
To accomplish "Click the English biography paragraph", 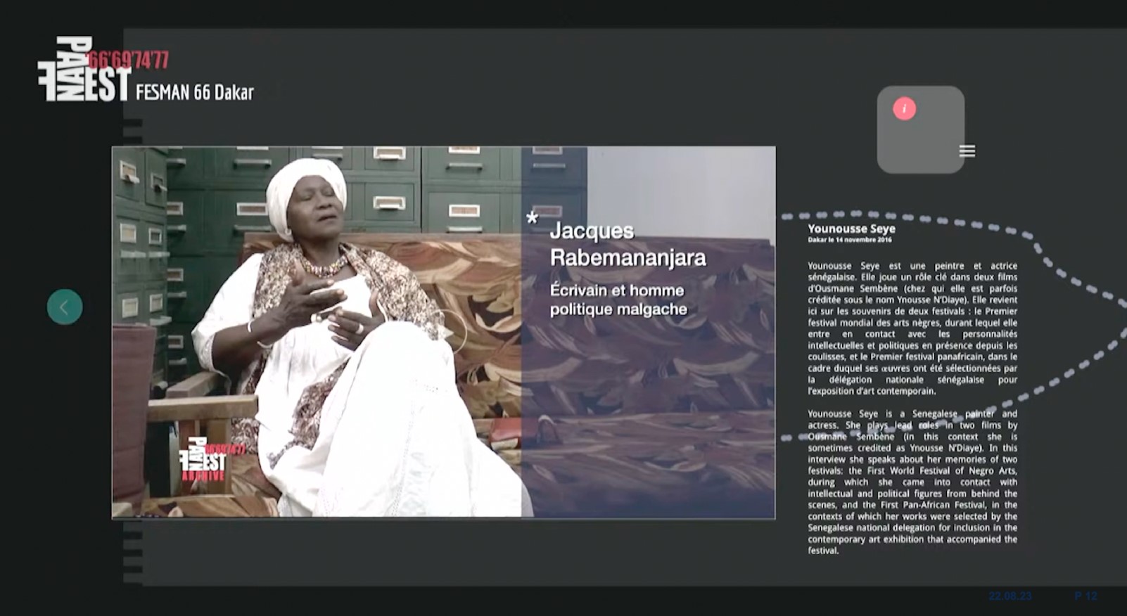I will (912, 482).
